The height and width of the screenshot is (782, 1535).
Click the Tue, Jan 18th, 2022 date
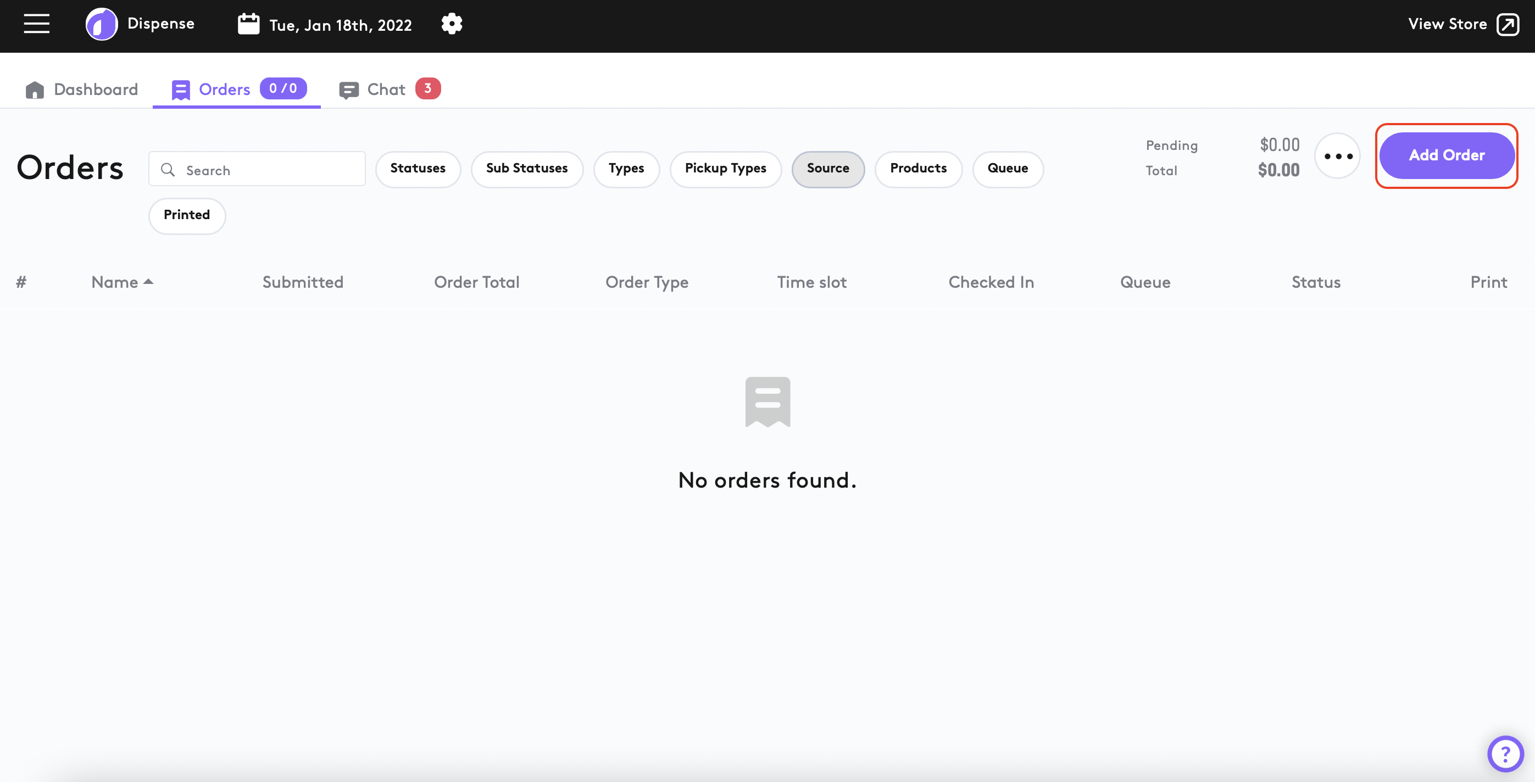340,25
